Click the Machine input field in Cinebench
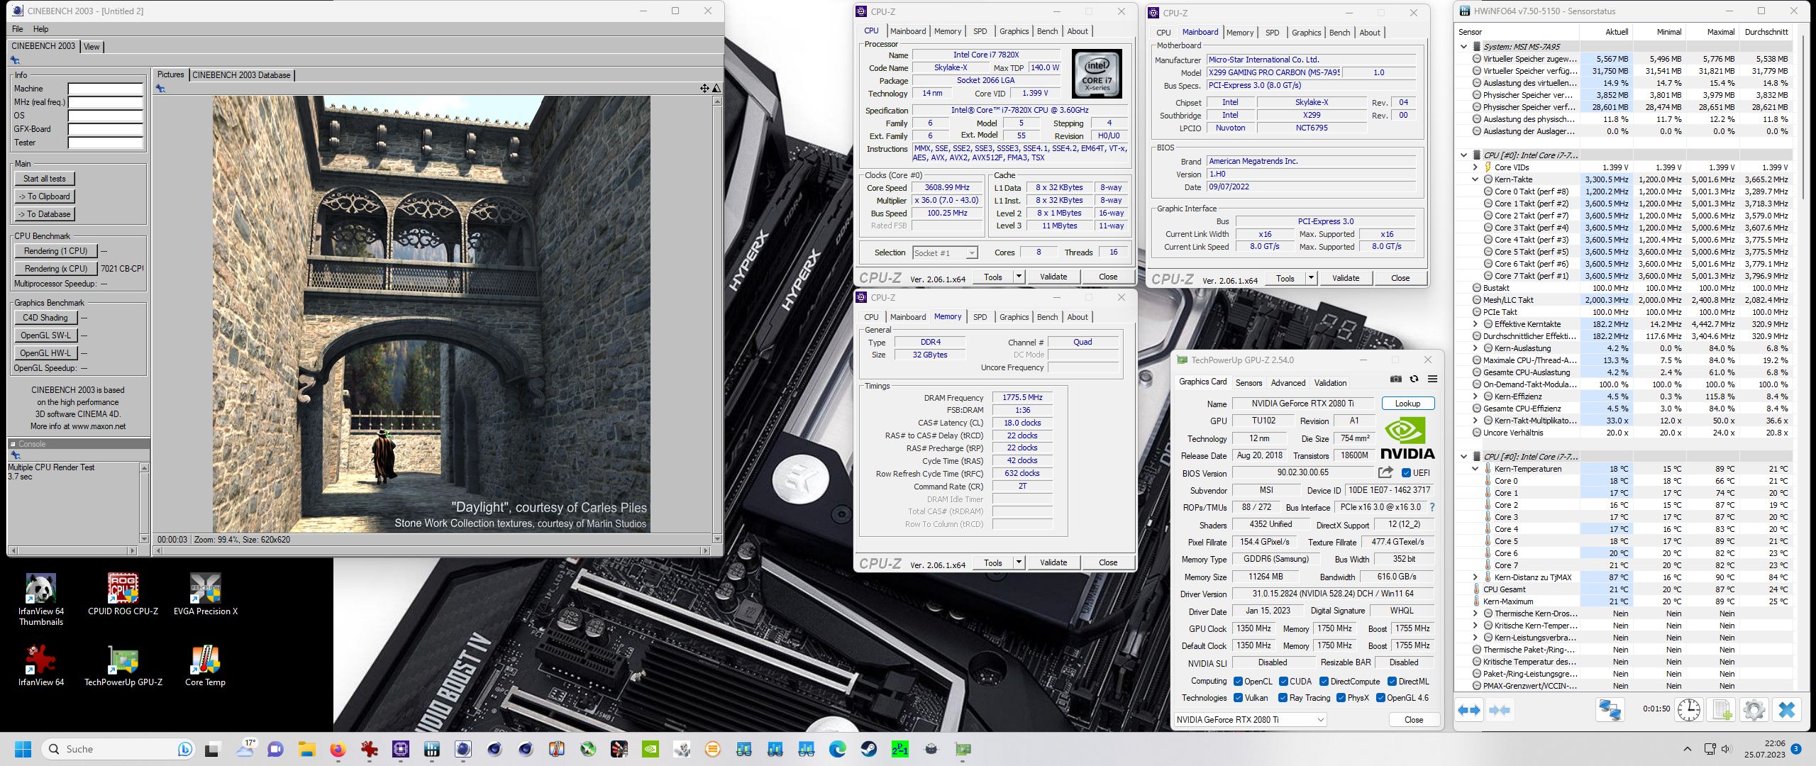1816x766 pixels. tap(105, 89)
